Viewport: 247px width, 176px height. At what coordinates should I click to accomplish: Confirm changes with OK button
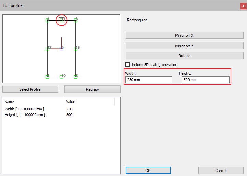[148, 171]
